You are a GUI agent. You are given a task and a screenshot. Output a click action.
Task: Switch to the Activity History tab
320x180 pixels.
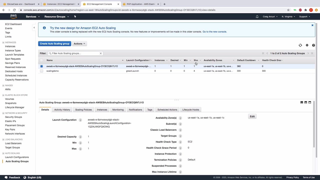click(62, 110)
